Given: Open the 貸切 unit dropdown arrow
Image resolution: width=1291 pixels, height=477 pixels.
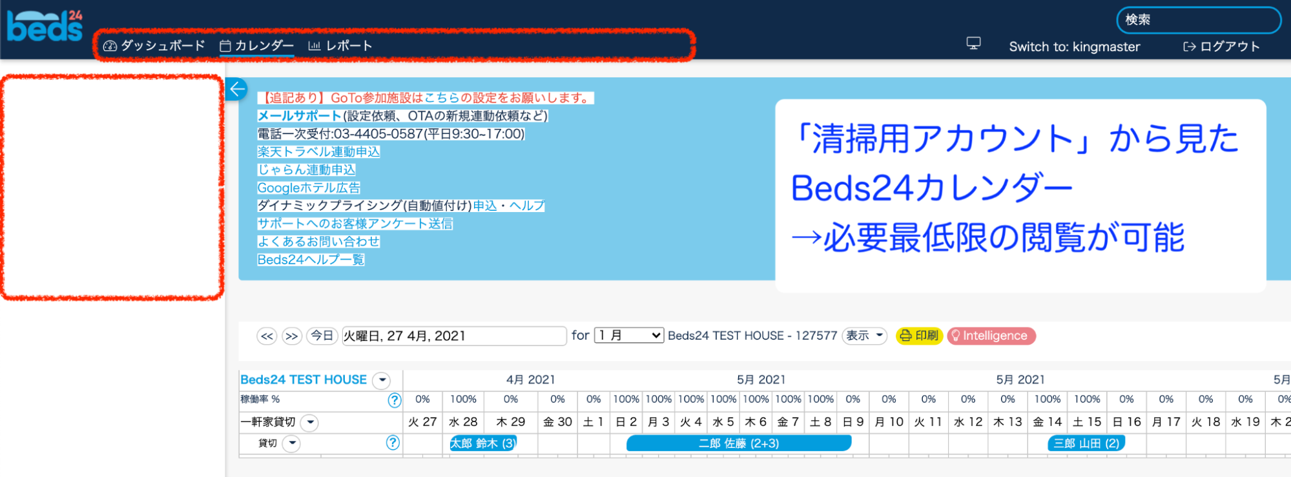Looking at the screenshot, I should [x=292, y=443].
